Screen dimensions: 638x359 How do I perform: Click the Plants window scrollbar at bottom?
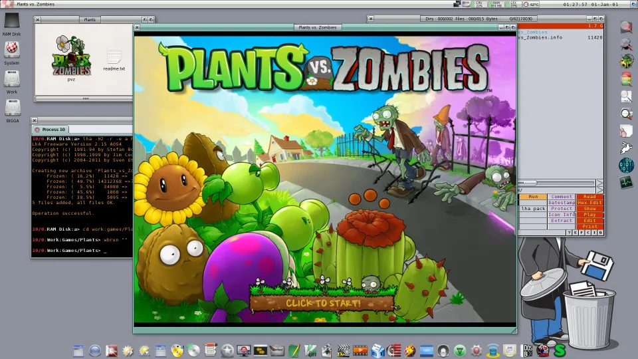[84, 98]
